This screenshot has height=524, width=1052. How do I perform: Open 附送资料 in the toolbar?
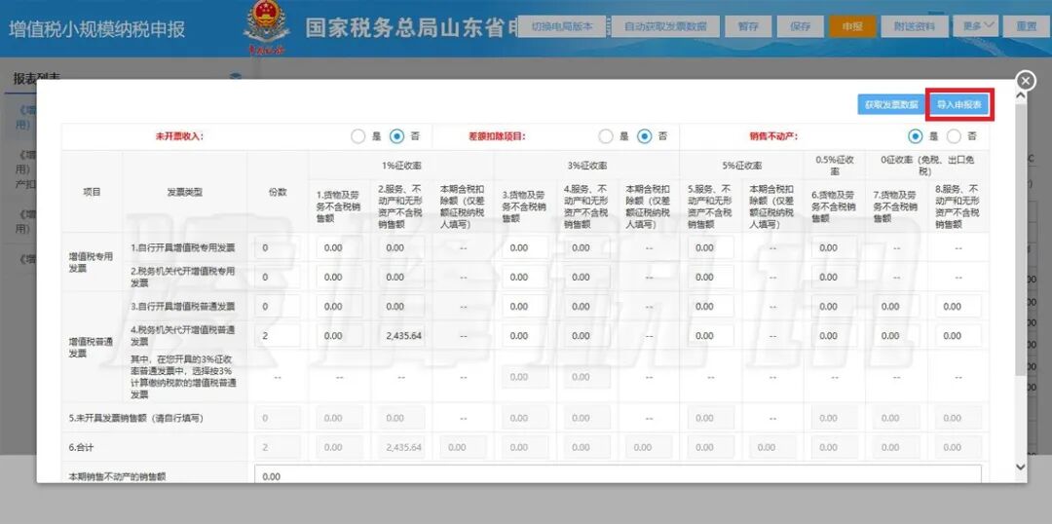click(x=915, y=26)
